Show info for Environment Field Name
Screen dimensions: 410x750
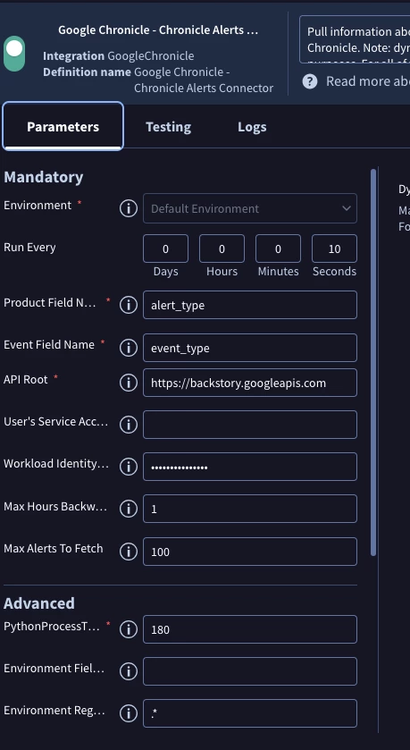128,671
